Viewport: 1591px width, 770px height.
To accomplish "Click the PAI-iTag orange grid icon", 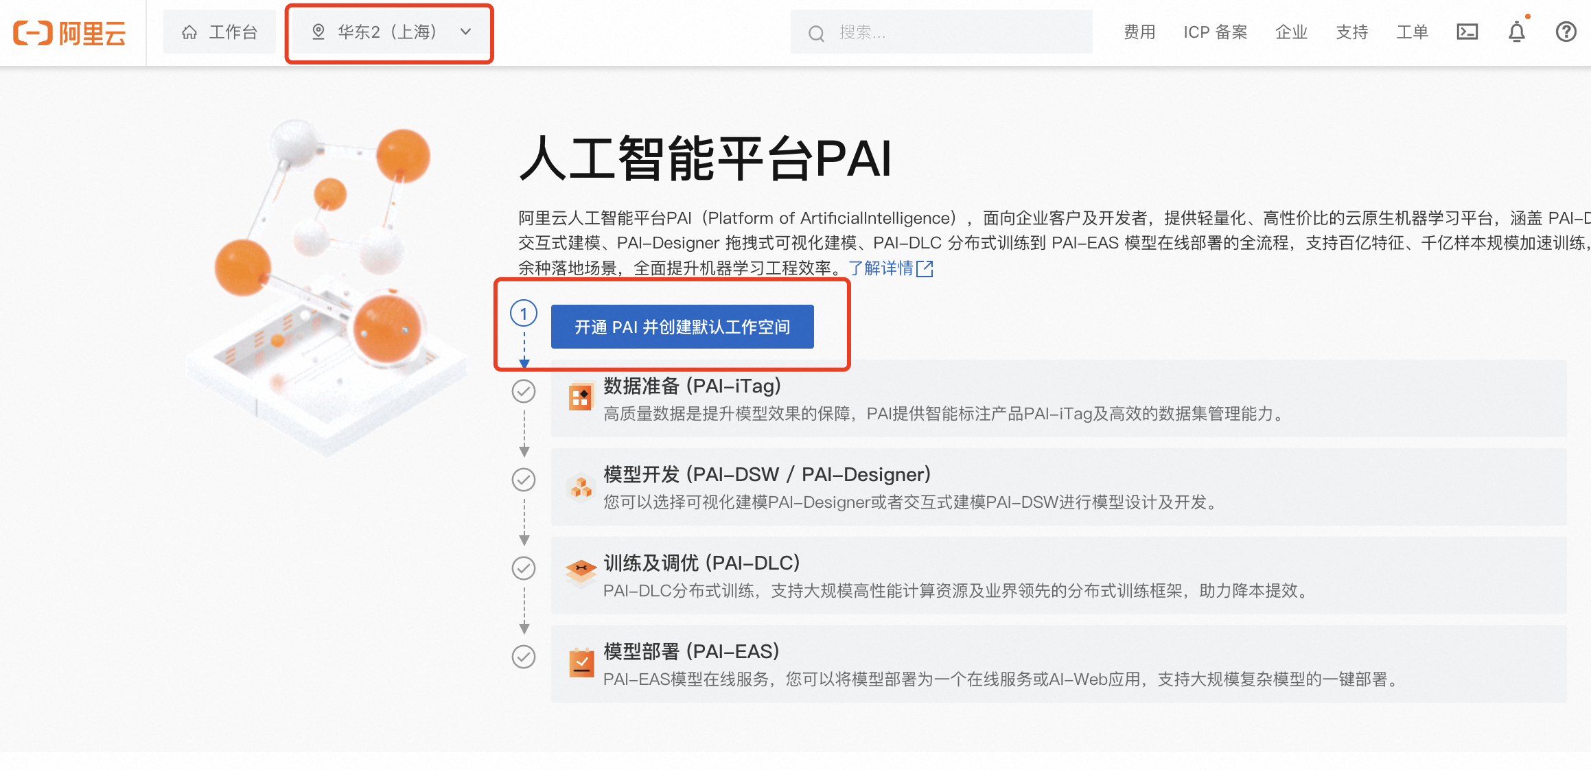I will pyautogui.click(x=581, y=397).
